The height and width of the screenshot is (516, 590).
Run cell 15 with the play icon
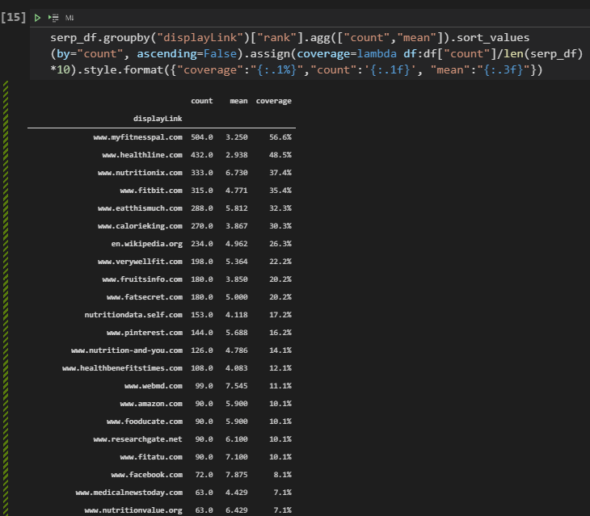(x=37, y=18)
